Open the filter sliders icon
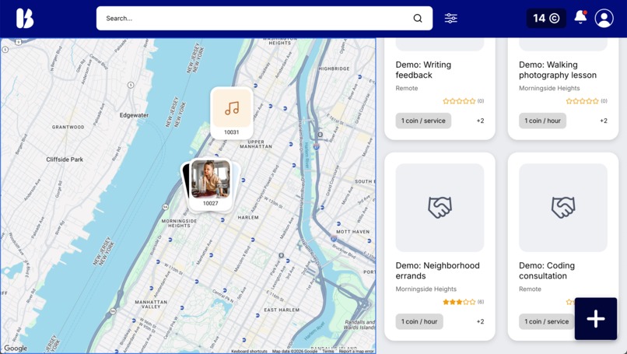Image resolution: width=627 pixels, height=354 pixels. 450,19
